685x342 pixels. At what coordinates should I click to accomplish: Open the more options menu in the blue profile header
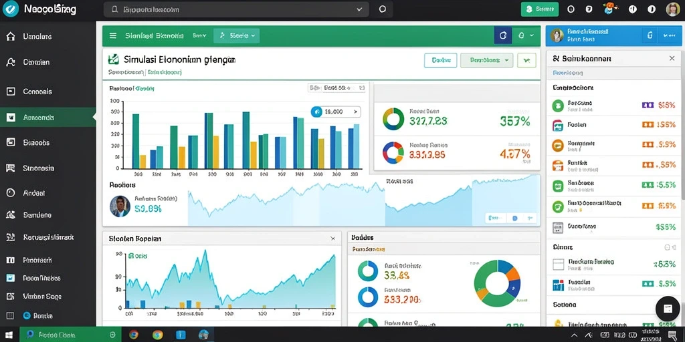(669, 35)
